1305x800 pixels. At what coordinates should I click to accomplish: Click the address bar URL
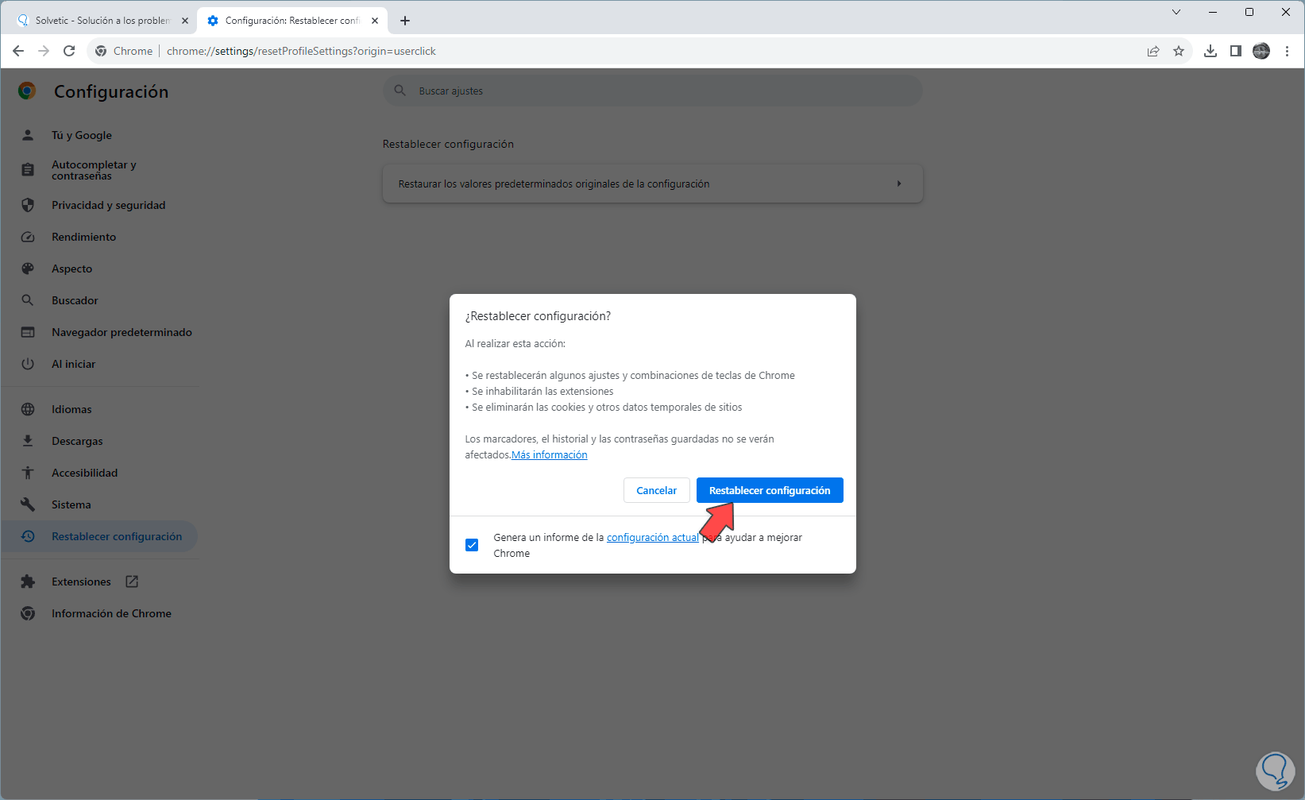pyautogui.click(x=301, y=51)
